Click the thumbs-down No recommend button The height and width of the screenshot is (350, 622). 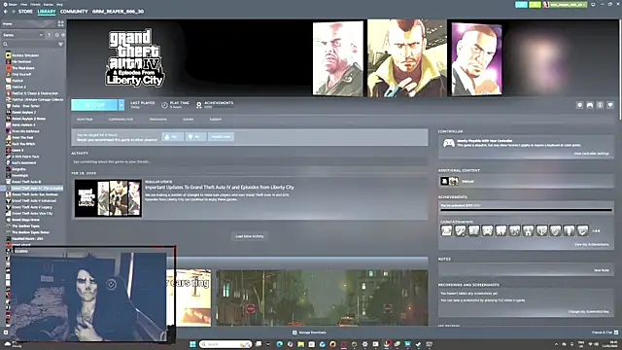tap(195, 137)
